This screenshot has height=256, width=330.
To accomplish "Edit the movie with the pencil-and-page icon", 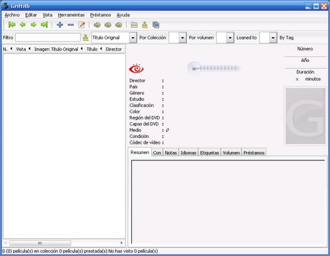I will pos(82,24).
